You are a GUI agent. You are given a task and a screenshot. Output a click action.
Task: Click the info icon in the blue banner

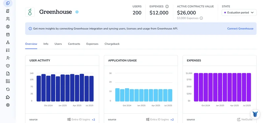point(30,29)
